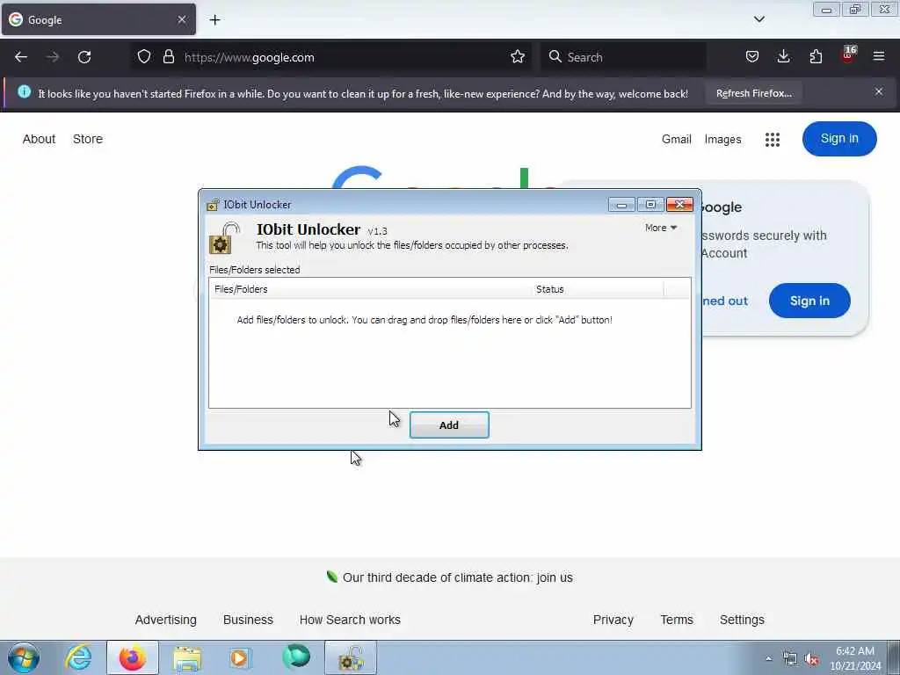Open the Settings footer menu
The width and height of the screenshot is (900, 675).
pos(742,620)
